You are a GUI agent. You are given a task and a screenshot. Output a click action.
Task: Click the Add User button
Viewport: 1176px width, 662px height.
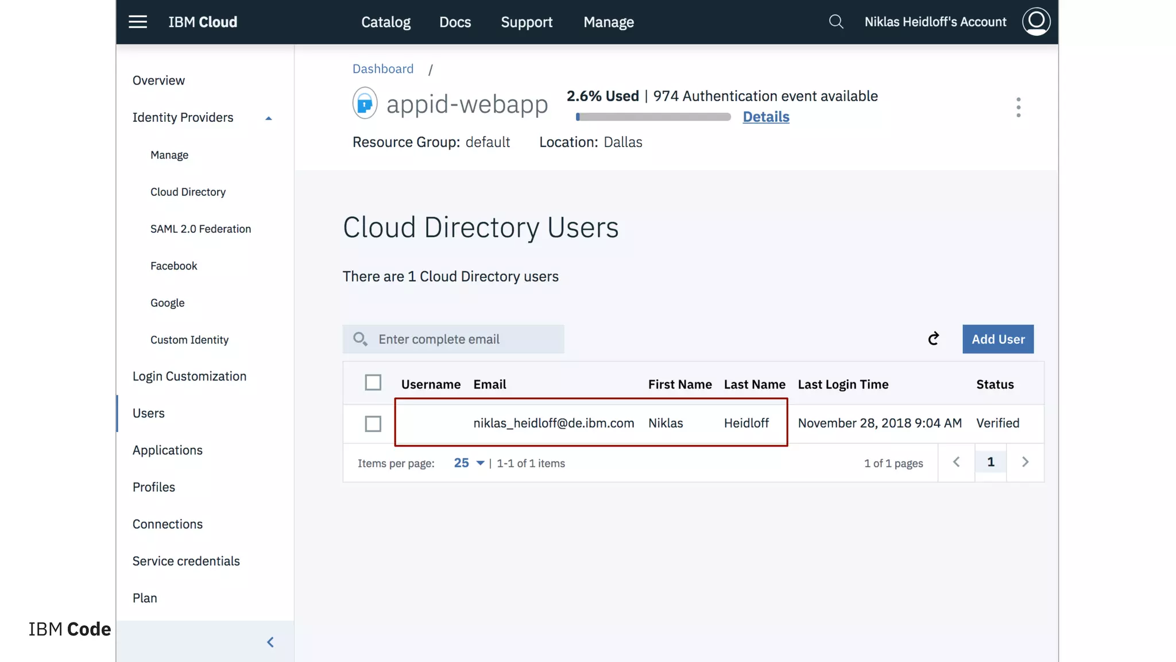998,339
